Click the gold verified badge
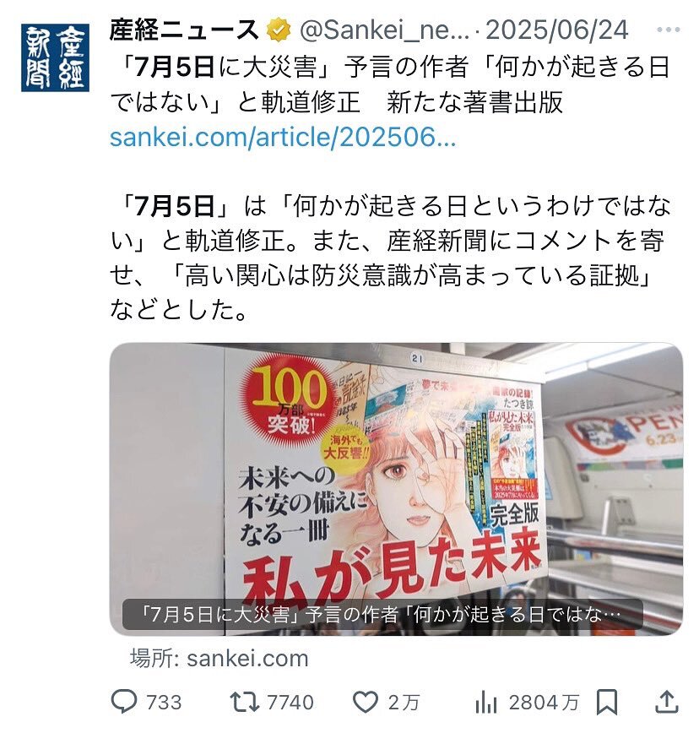The height and width of the screenshot is (733, 699). coord(279,30)
